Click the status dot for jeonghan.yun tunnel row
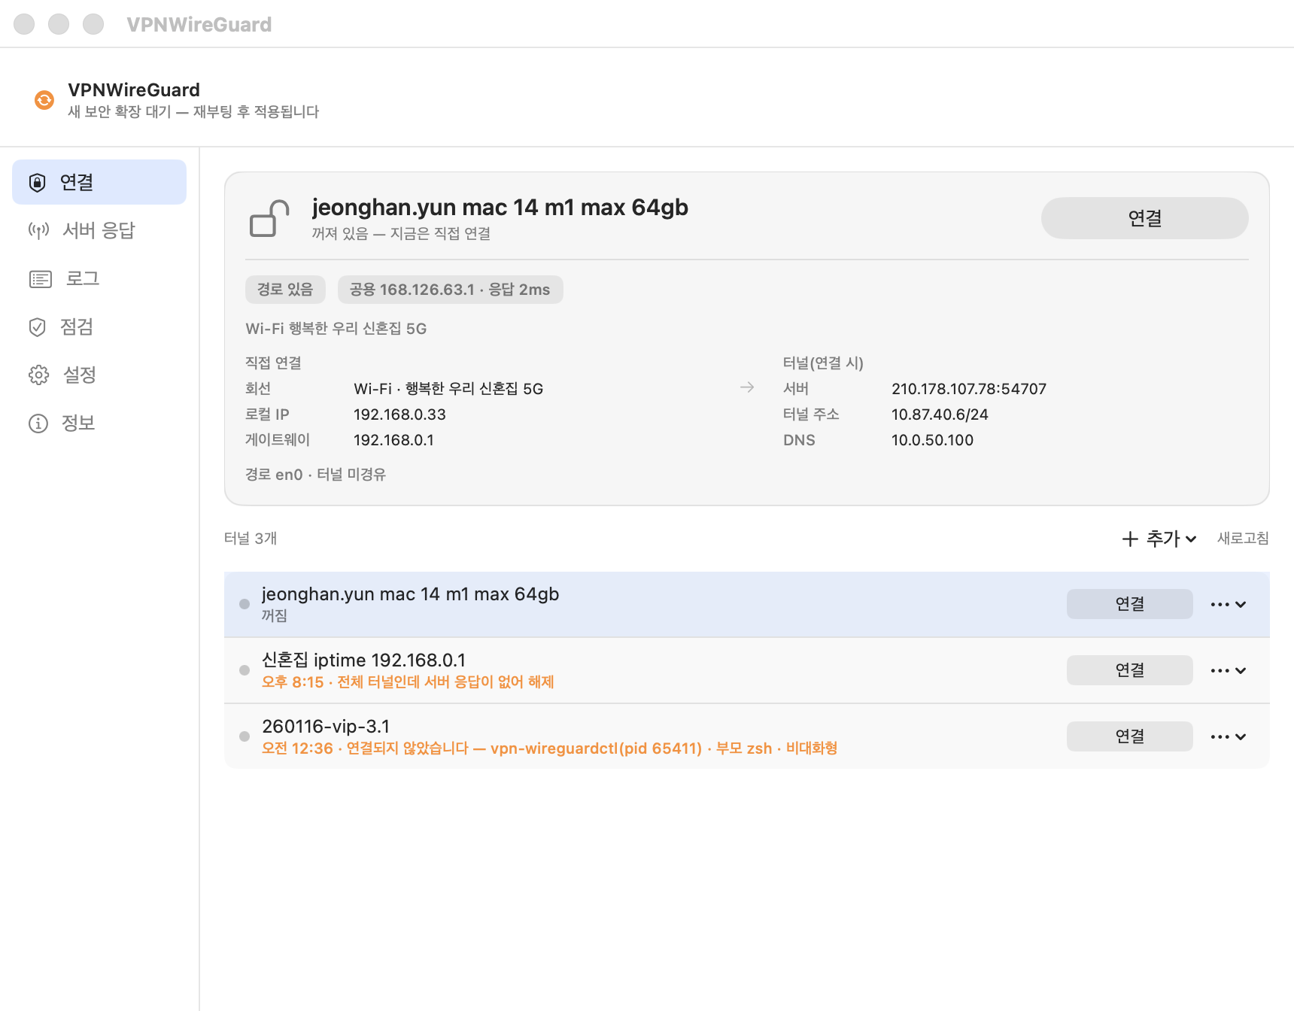The height and width of the screenshot is (1011, 1294). pyautogui.click(x=245, y=604)
